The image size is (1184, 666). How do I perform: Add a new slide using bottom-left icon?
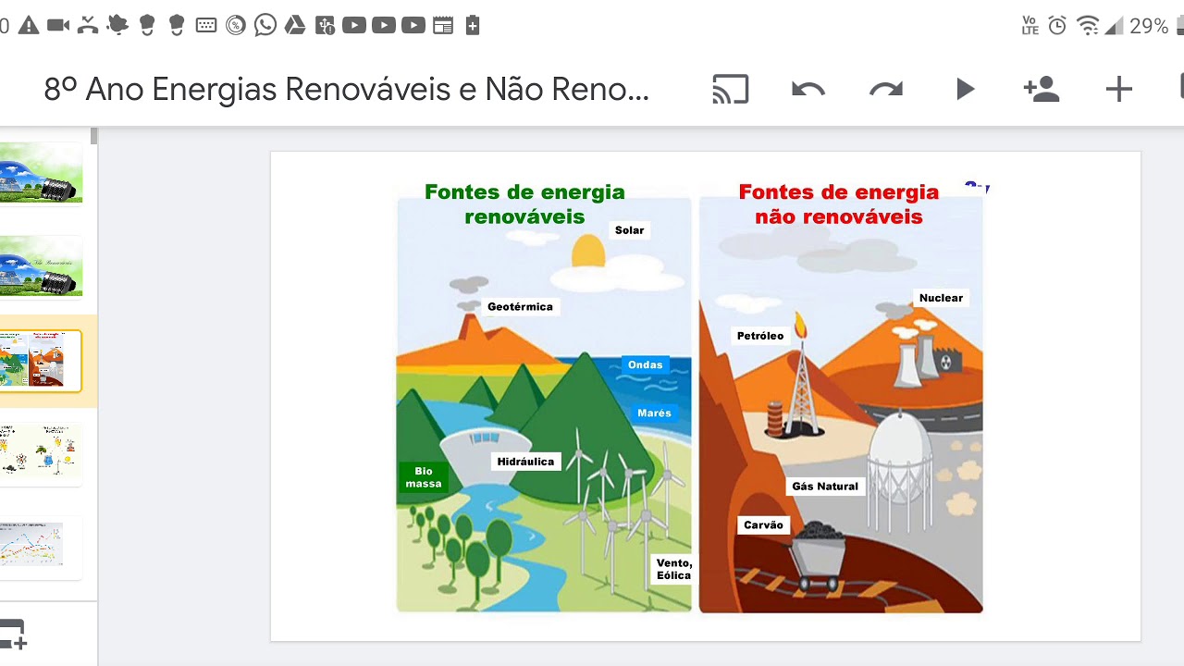(x=13, y=635)
